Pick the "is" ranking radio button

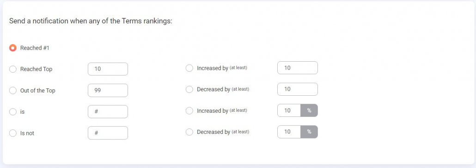click(x=13, y=112)
